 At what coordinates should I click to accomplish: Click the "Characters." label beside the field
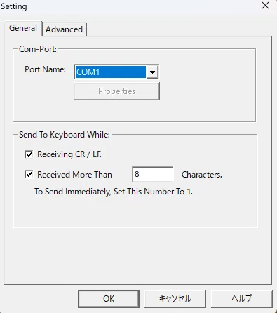202,175
